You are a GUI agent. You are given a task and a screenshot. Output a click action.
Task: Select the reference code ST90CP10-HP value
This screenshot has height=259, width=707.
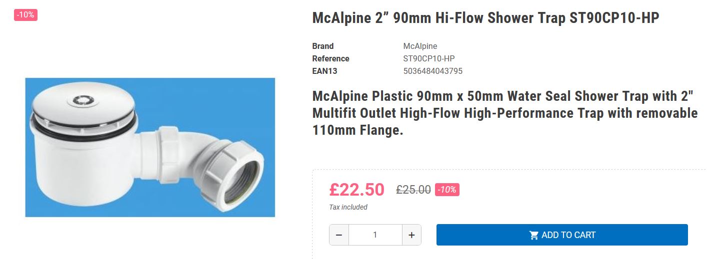[428, 58]
